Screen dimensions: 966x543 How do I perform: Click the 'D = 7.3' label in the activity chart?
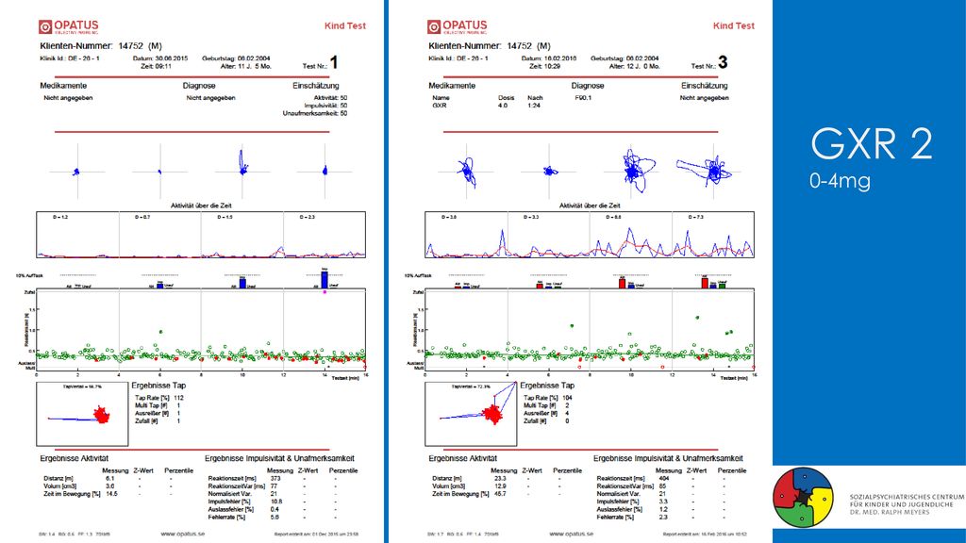point(695,218)
